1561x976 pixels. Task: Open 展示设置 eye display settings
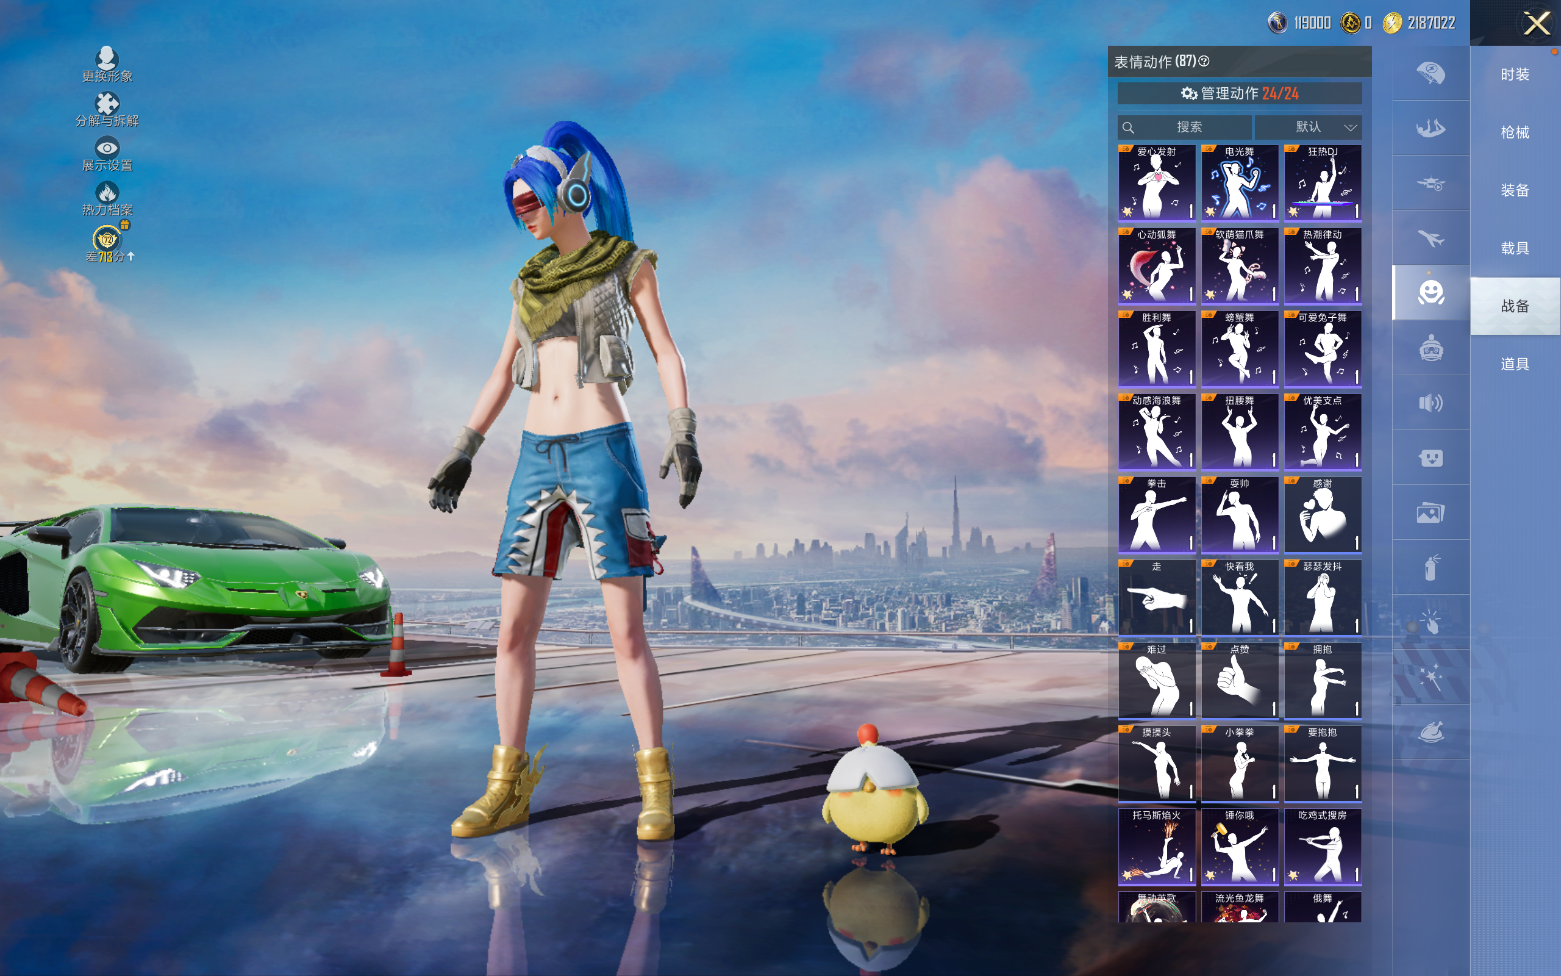coord(107,148)
